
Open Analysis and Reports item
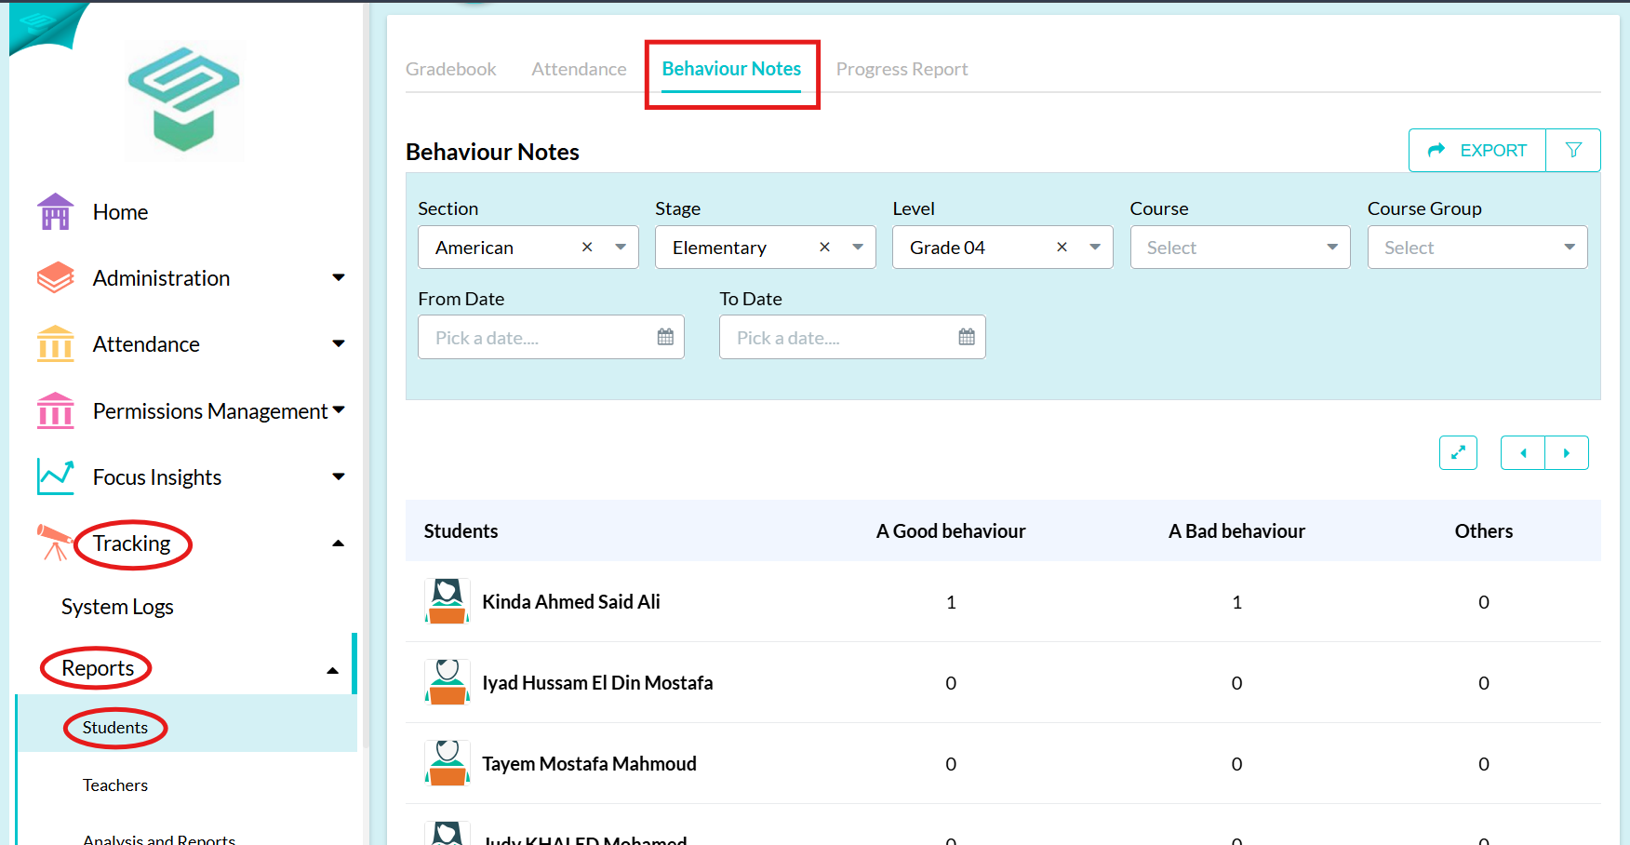(159, 839)
